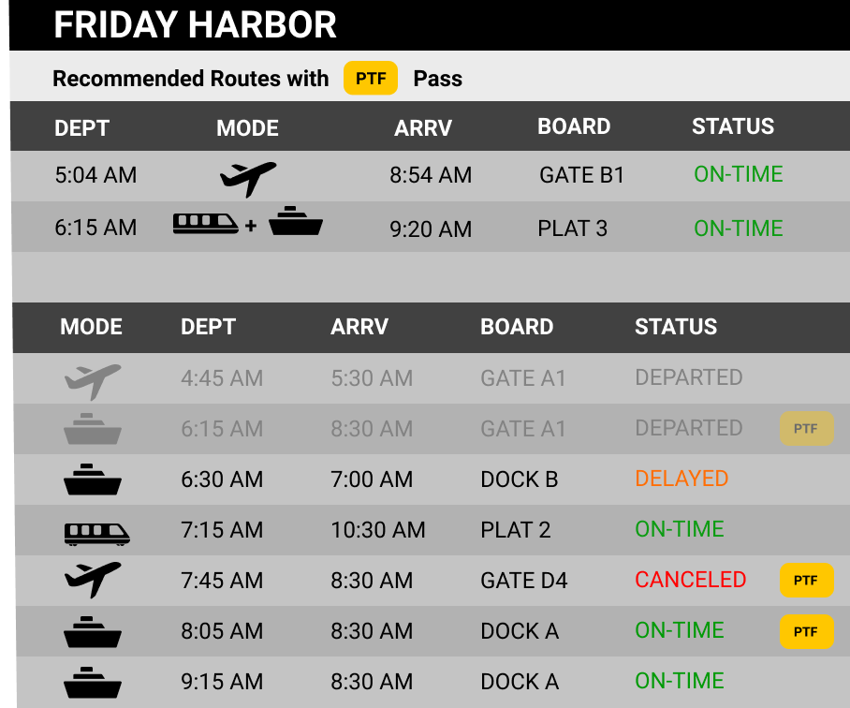Click the faded PTF badge on departed ferry row

point(806,428)
